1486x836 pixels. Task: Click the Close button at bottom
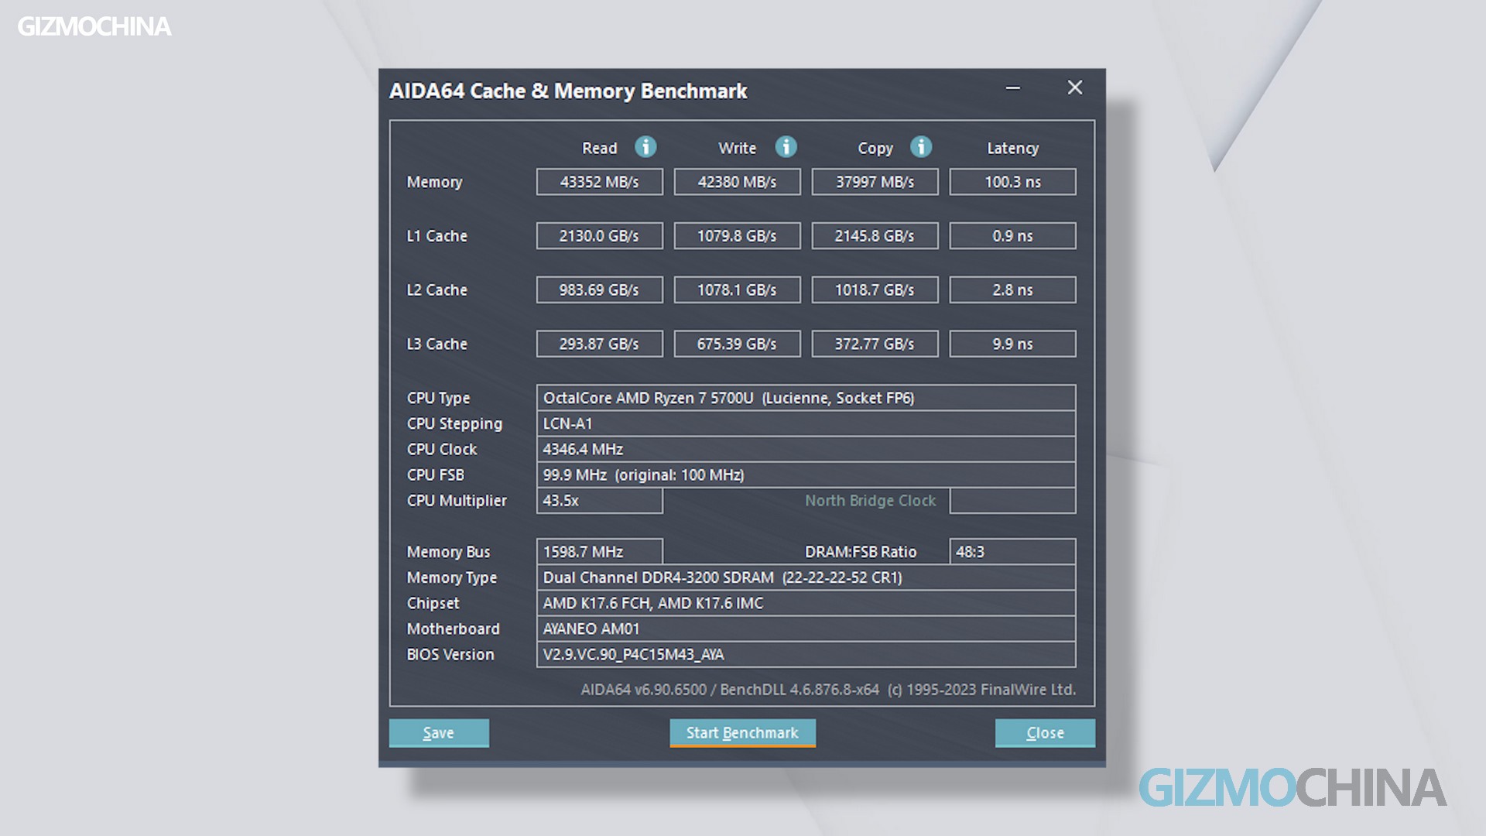point(1045,733)
